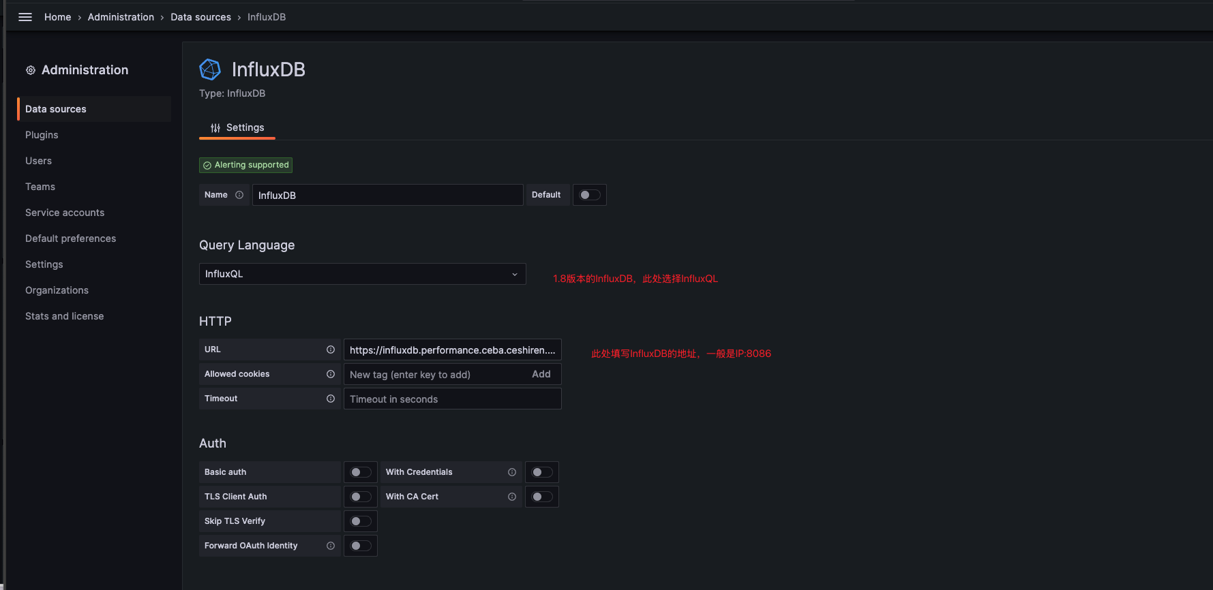Click the With Credentials info icon
This screenshot has height=590, width=1213.
click(x=512, y=472)
